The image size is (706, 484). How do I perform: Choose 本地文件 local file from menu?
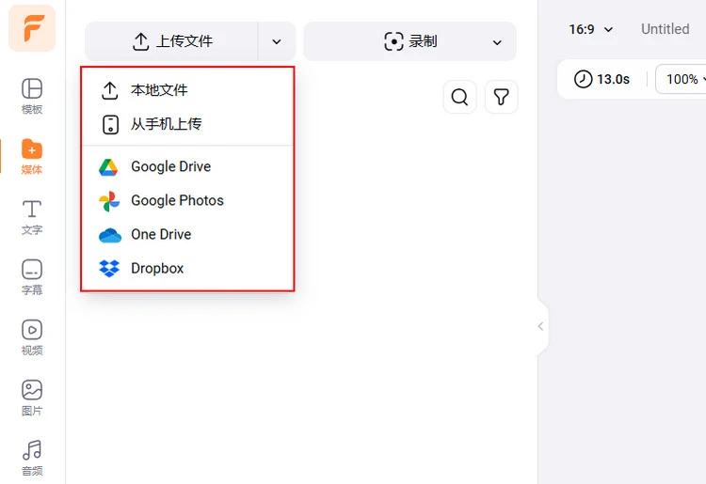(x=187, y=90)
